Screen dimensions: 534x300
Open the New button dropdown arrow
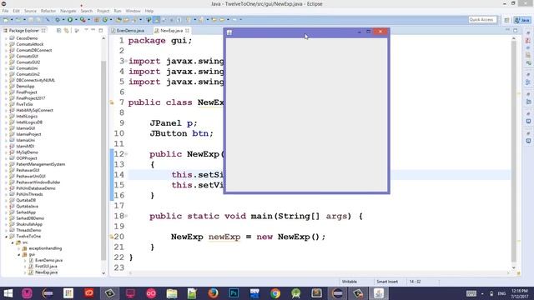coord(11,20)
